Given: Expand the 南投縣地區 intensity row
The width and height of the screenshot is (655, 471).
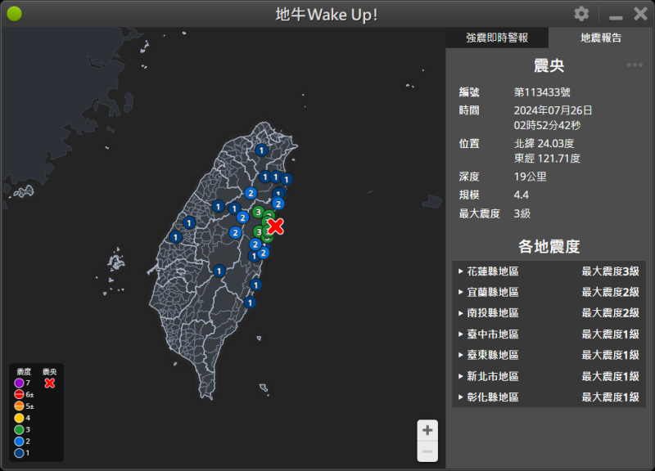Looking at the screenshot, I should [549, 313].
